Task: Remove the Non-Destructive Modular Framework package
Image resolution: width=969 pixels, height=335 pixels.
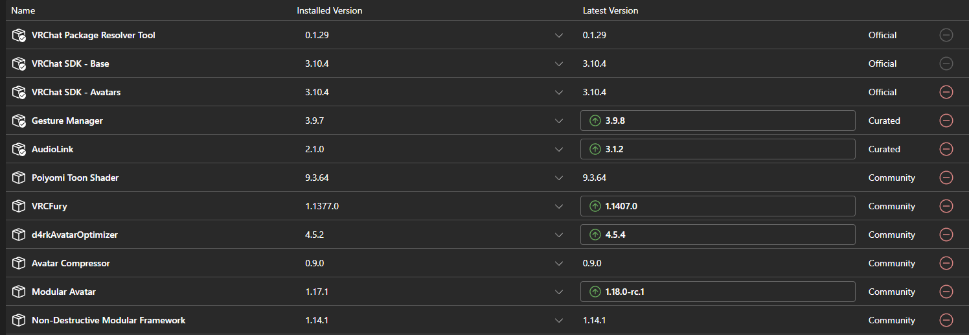Action: pyautogui.click(x=946, y=320)
